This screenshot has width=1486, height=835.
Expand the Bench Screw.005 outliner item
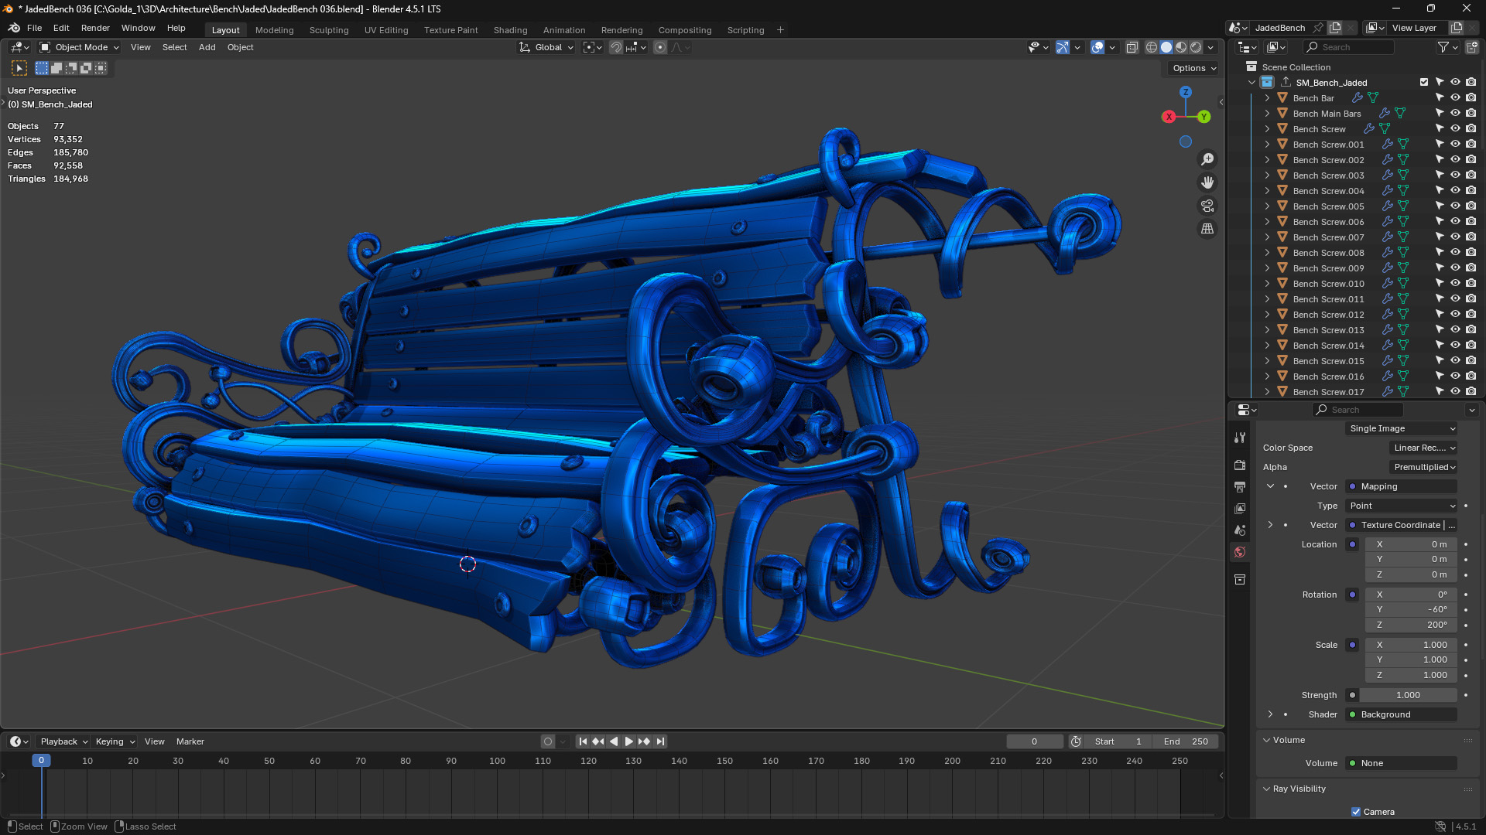point(1267,206)
